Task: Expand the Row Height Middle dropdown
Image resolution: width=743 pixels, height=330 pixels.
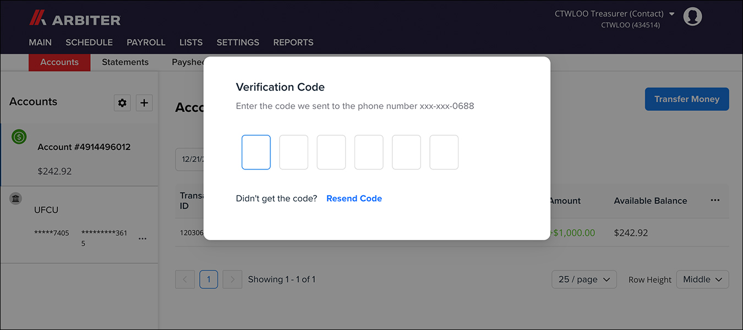Action: click(x=702, y=279)
